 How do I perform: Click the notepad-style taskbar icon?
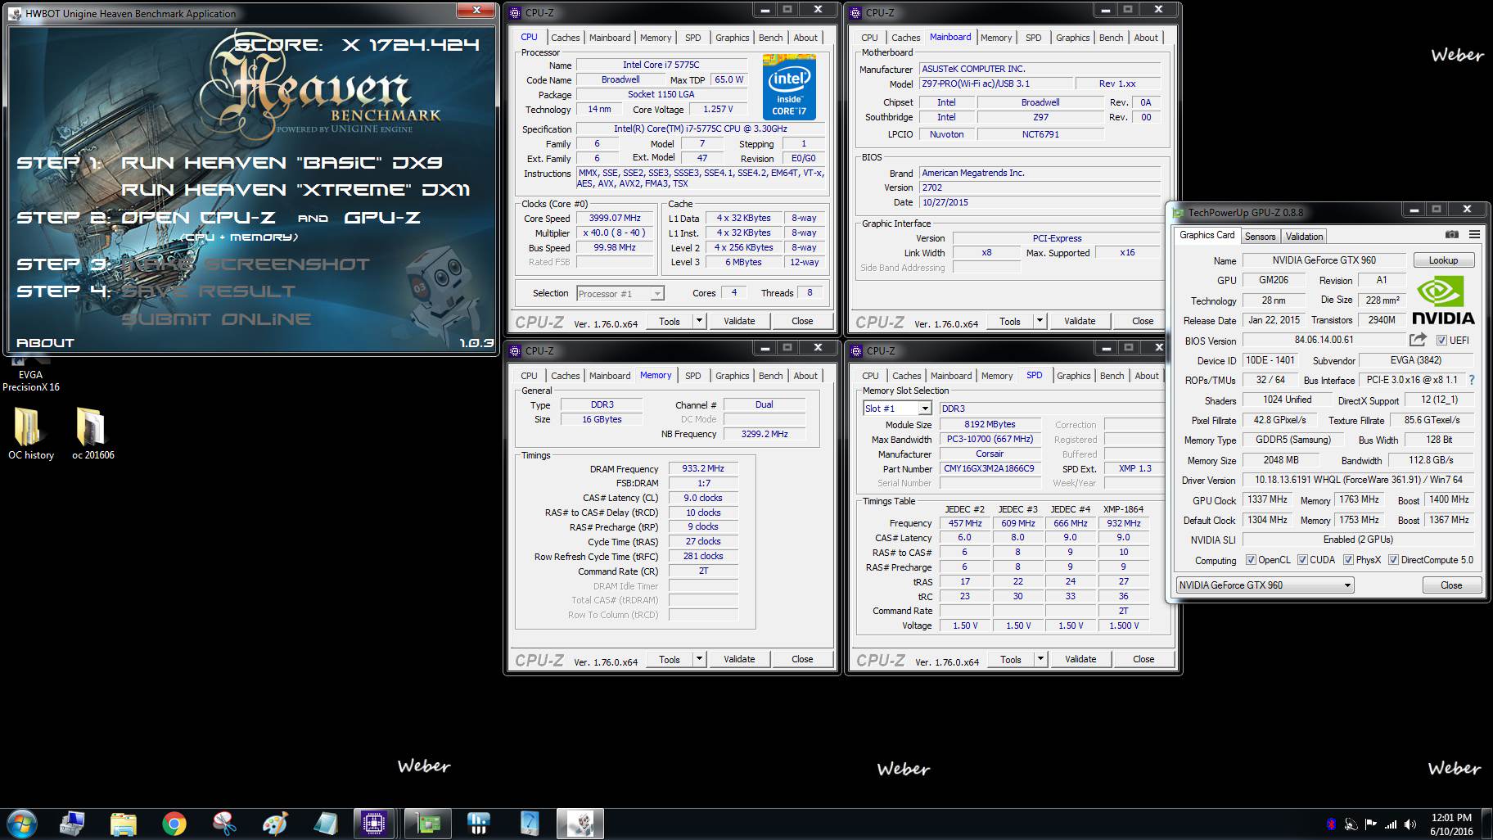326,823
